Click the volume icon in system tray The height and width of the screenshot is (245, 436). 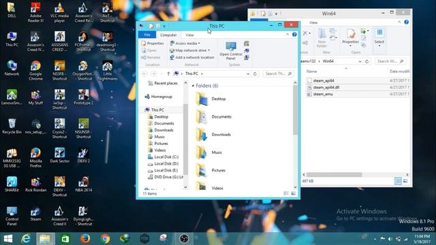click(x=390, y=239)
